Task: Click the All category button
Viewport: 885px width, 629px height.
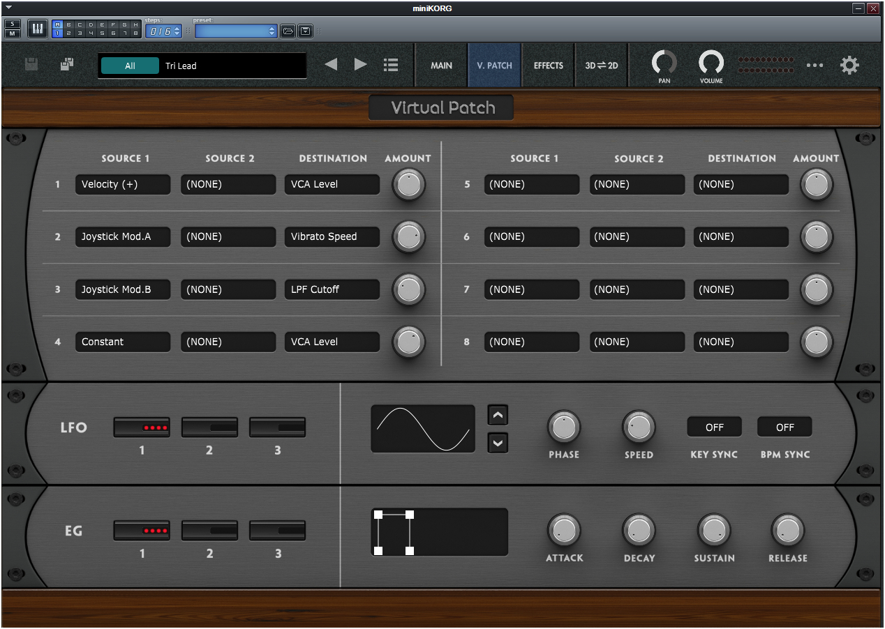Action: 130,66
